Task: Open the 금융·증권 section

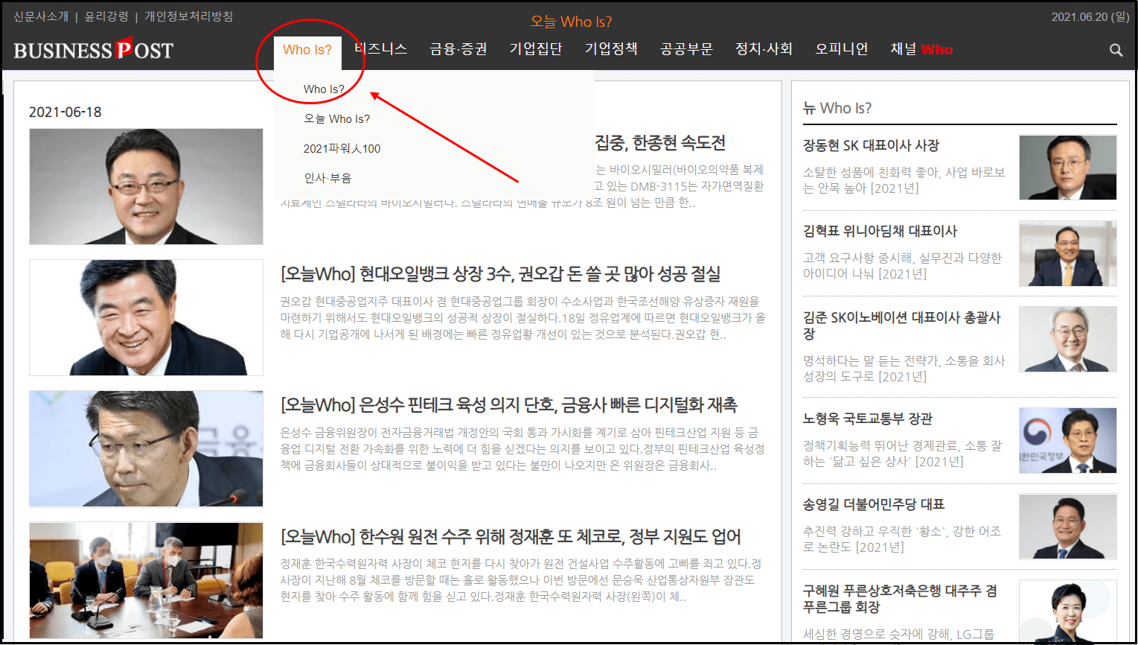Action: tap(458, 49)
